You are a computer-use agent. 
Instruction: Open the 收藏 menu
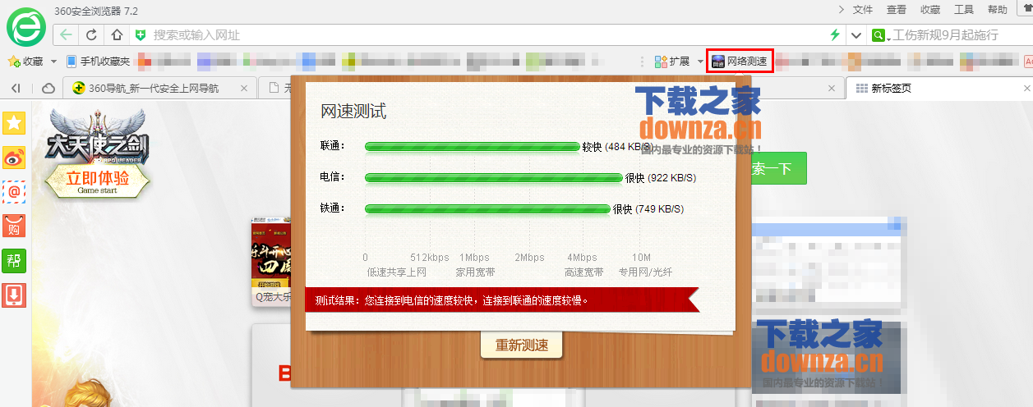click(x=930, y=10)
